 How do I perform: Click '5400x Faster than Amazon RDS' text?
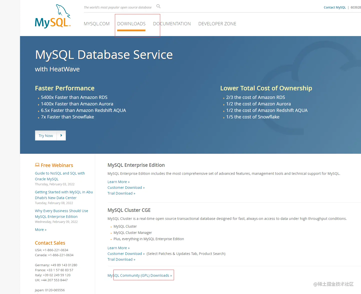pyautogui.click(x=74, y=97)
